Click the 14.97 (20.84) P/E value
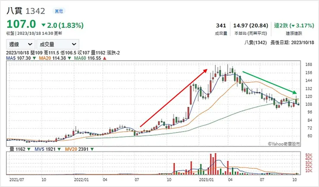Viewport: 319px width, 187px height. click(x=250, y=25)
